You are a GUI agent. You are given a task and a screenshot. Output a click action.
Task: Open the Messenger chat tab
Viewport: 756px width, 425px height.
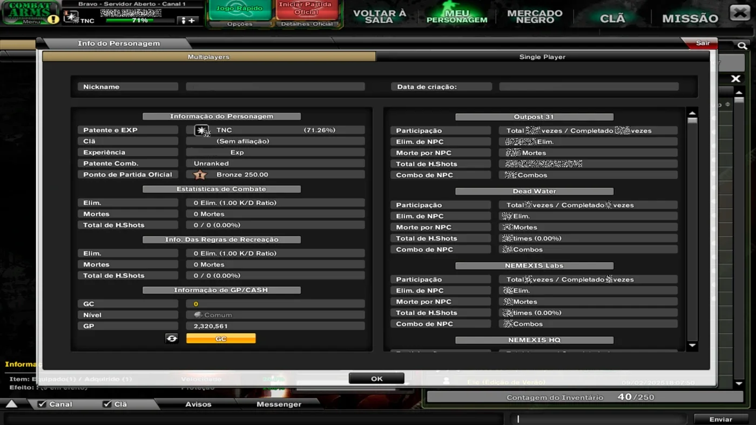click(x=279, y=404)
